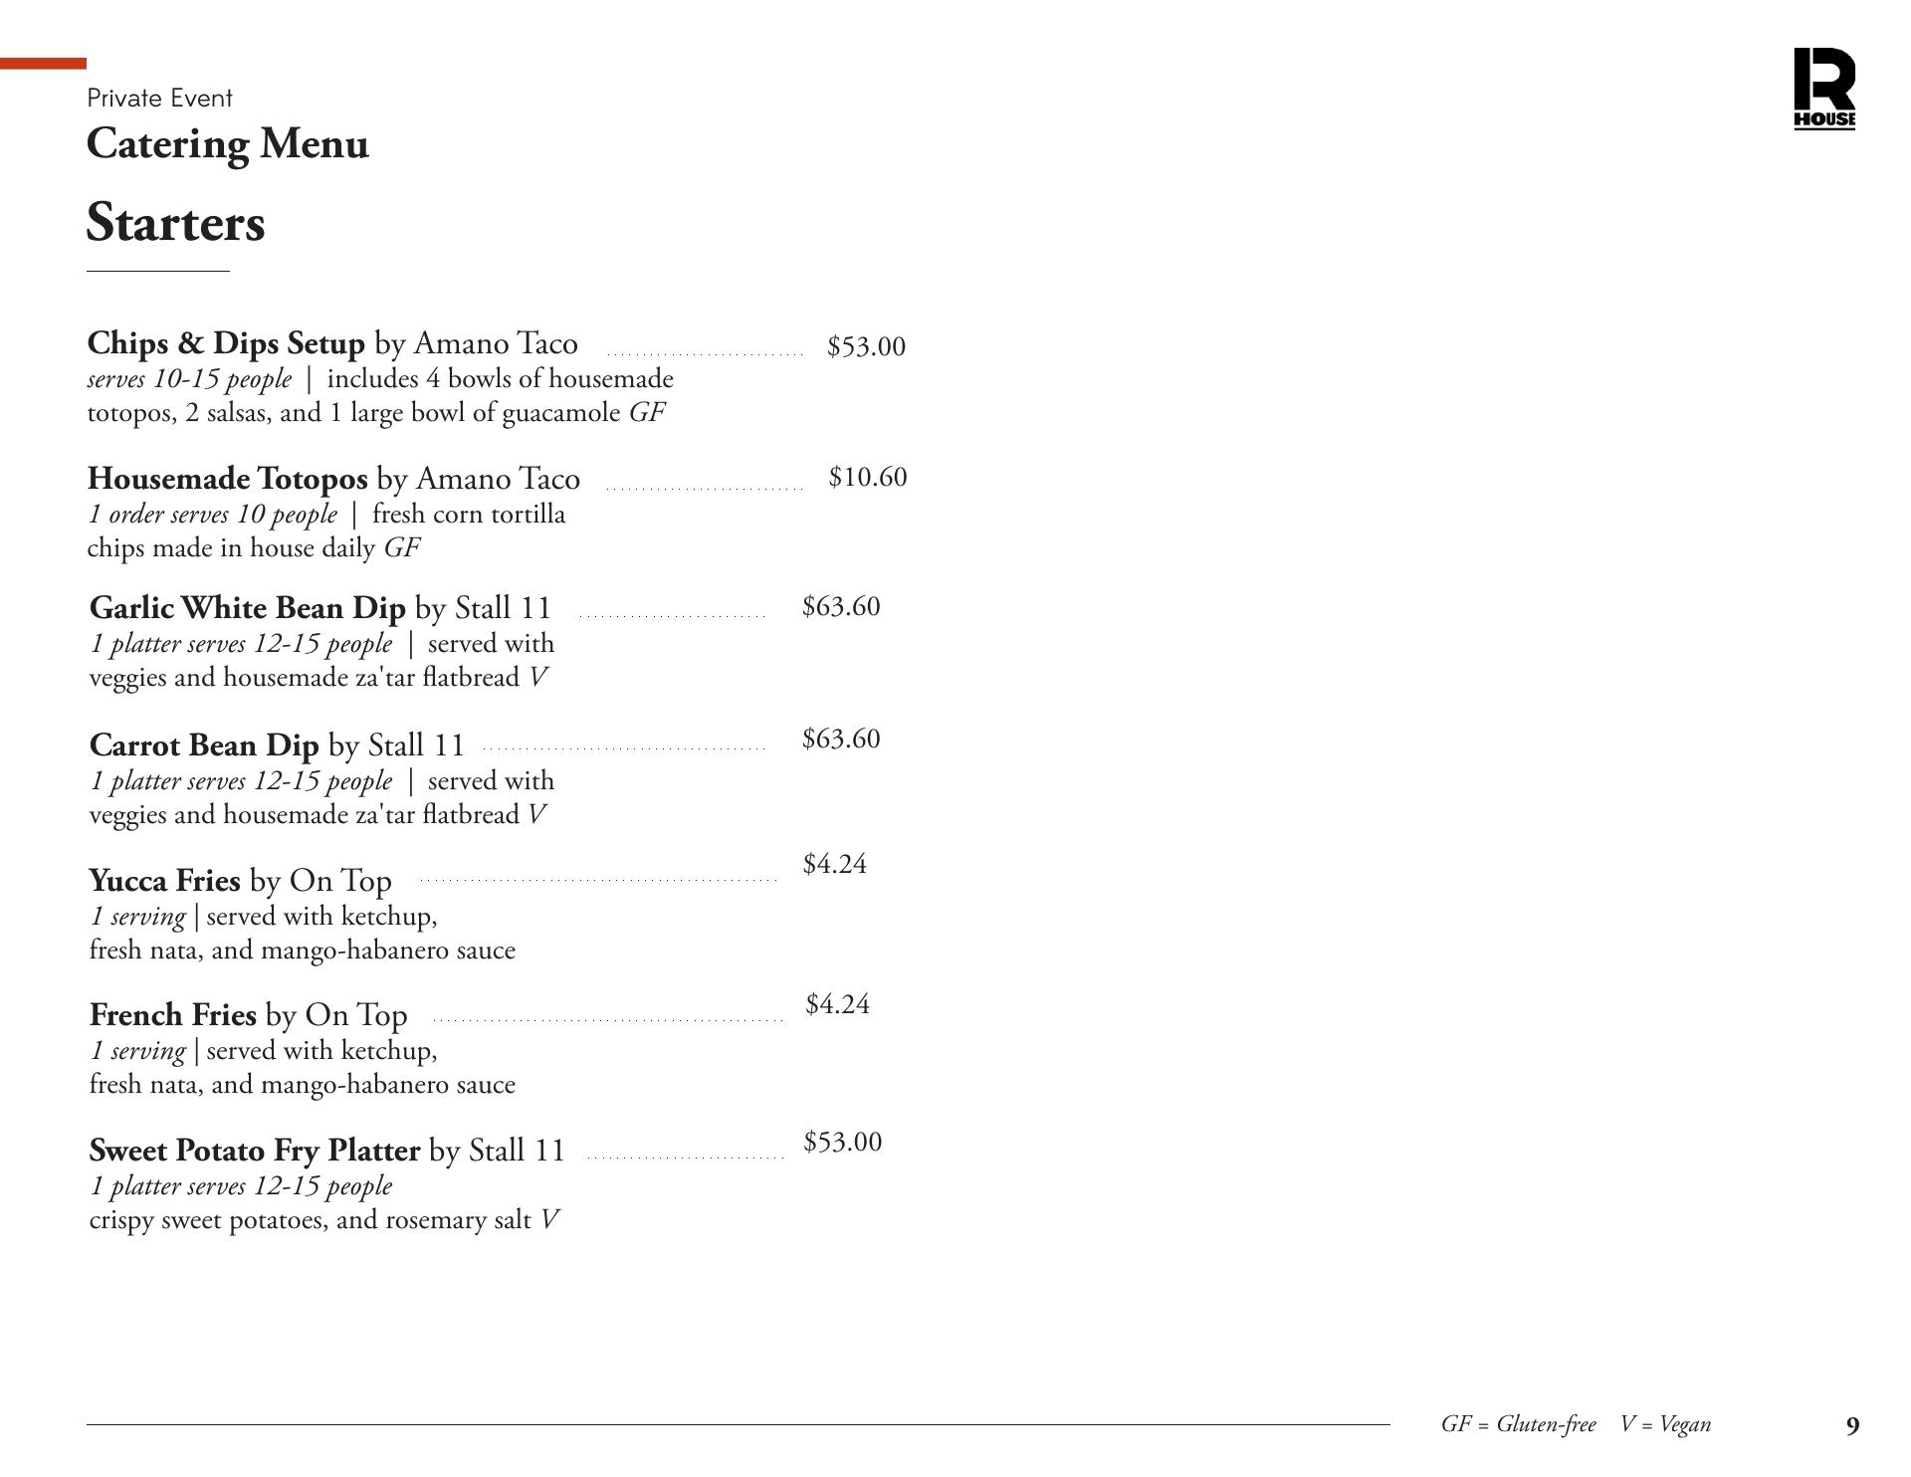Select Chips & Dips Setup item name
The height and width of the screenshot is (1477, 1911).
tap(226, 343)
